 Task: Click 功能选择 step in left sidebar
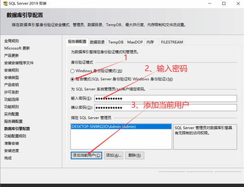(11, 99)
